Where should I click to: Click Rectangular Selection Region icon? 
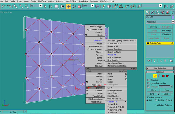[x=56, y=7]
